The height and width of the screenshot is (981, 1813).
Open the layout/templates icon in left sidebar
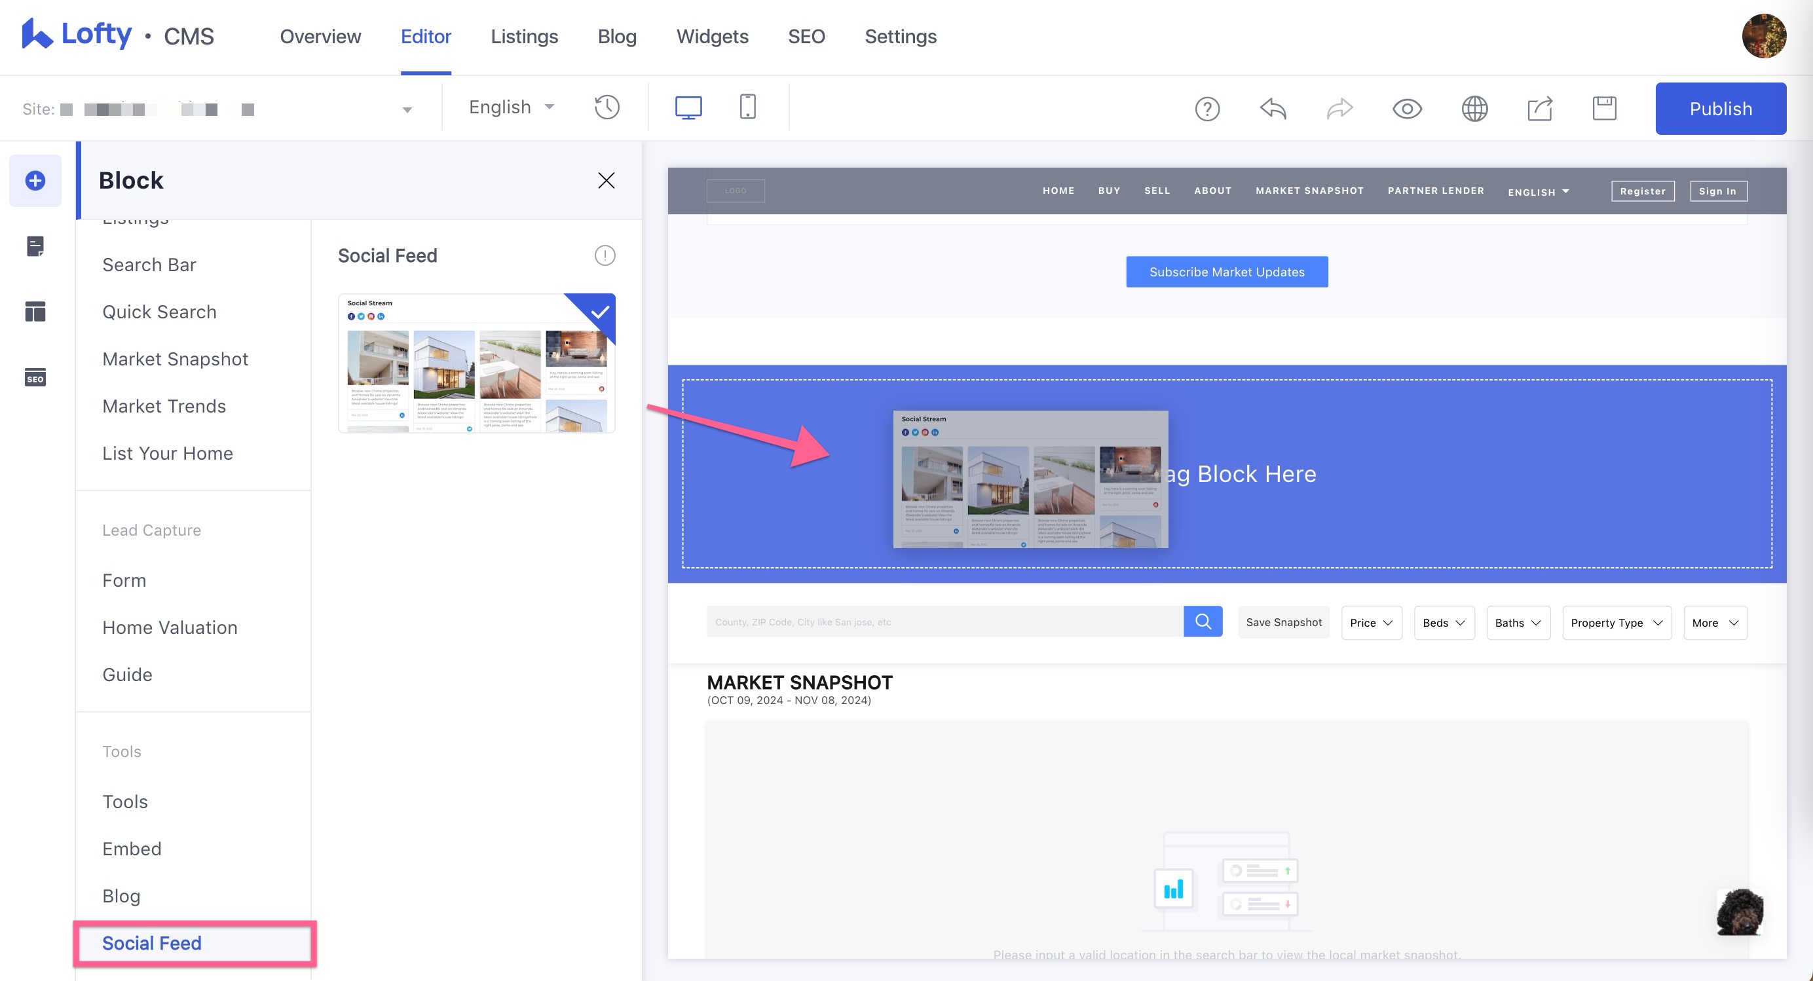[x=35, y=311]
